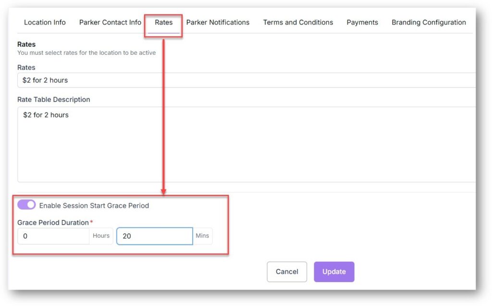Open Terms and Conditions tab
Screen dimensions: 492x306
coord(298,22)
